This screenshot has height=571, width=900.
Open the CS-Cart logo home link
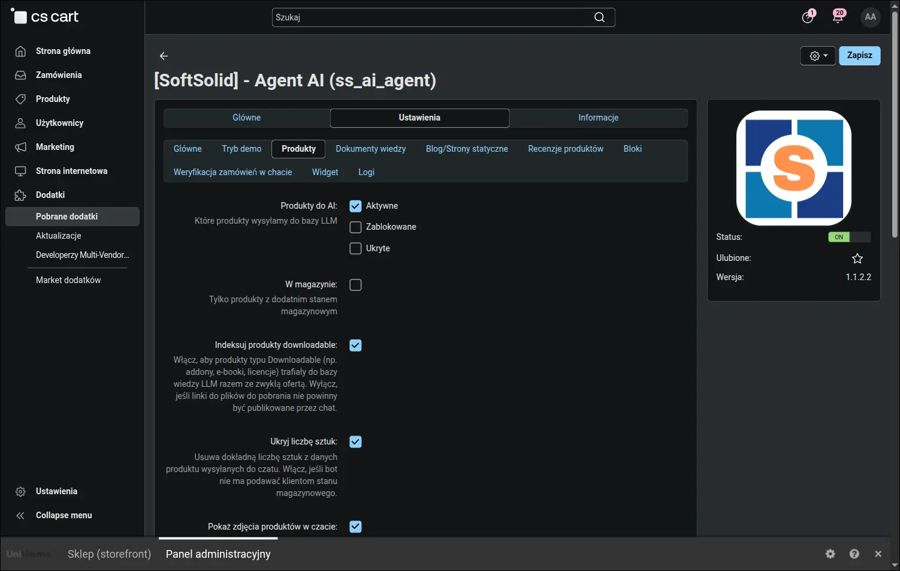tap(45, 17)
